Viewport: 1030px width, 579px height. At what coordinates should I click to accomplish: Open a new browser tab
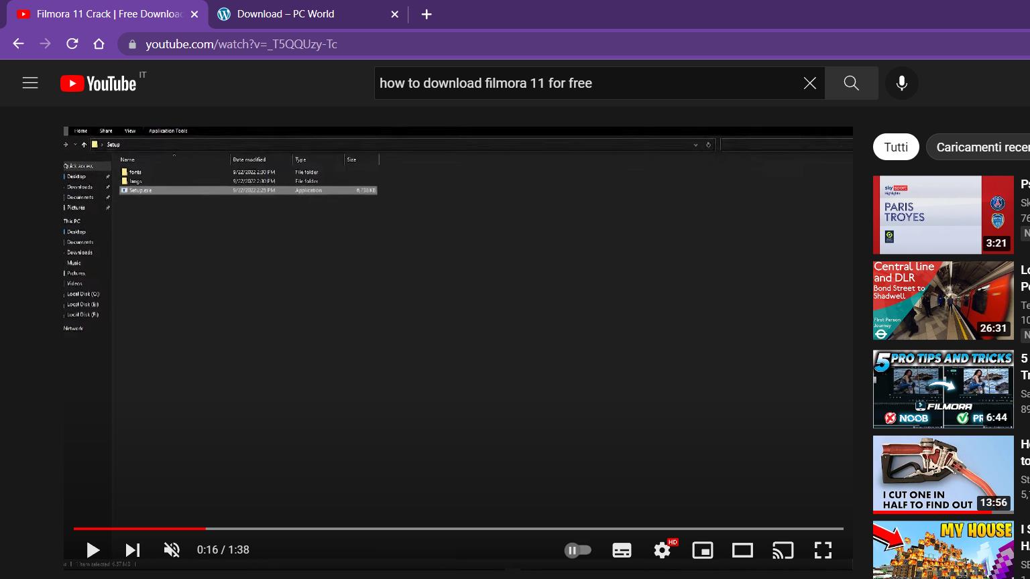(426, 14)
